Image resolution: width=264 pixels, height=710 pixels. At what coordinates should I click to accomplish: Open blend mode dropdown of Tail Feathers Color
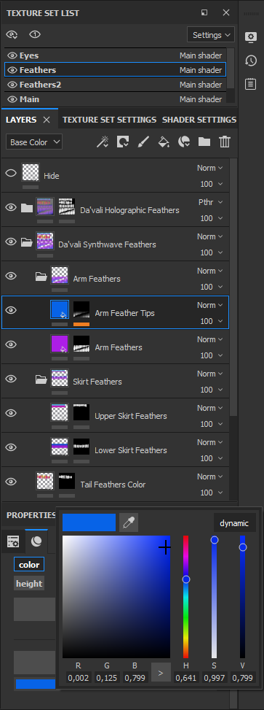point(210,476)
